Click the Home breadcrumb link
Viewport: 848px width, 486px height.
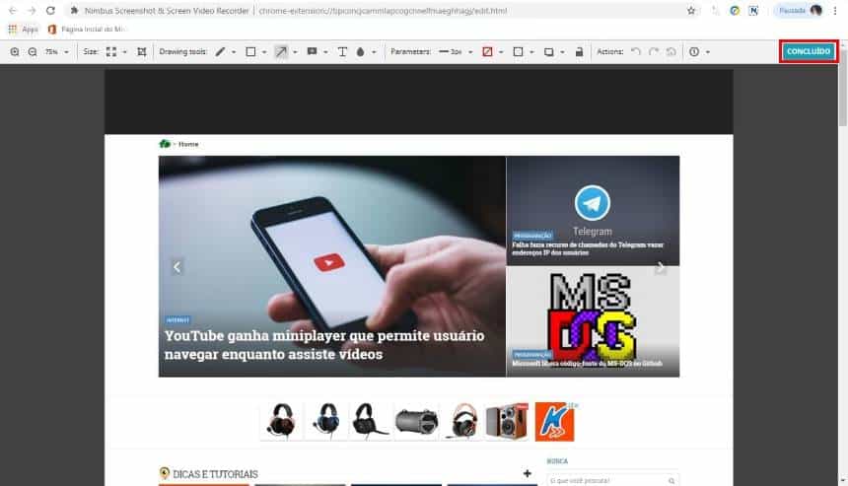[188, 144]
